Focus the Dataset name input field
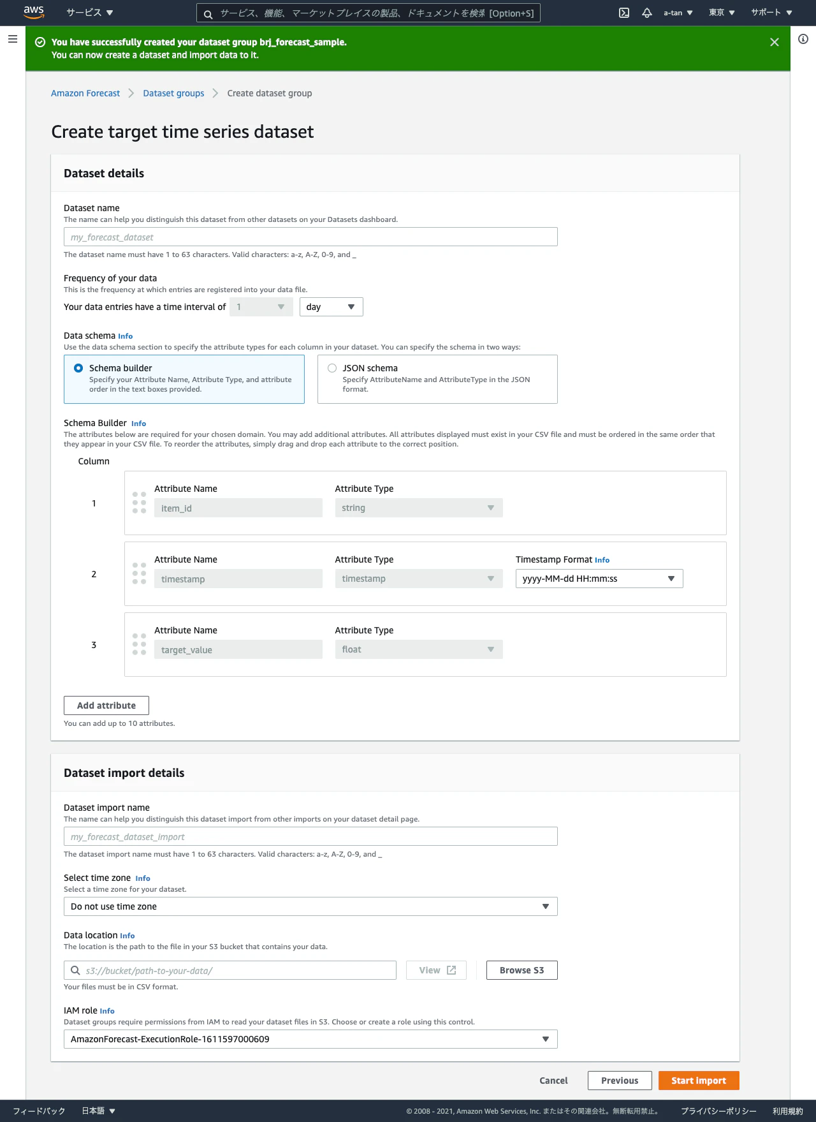This screenshot has height=1122, width=816. pos(310,237)
